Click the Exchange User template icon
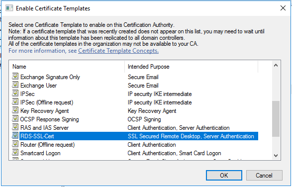 point(15,85)
